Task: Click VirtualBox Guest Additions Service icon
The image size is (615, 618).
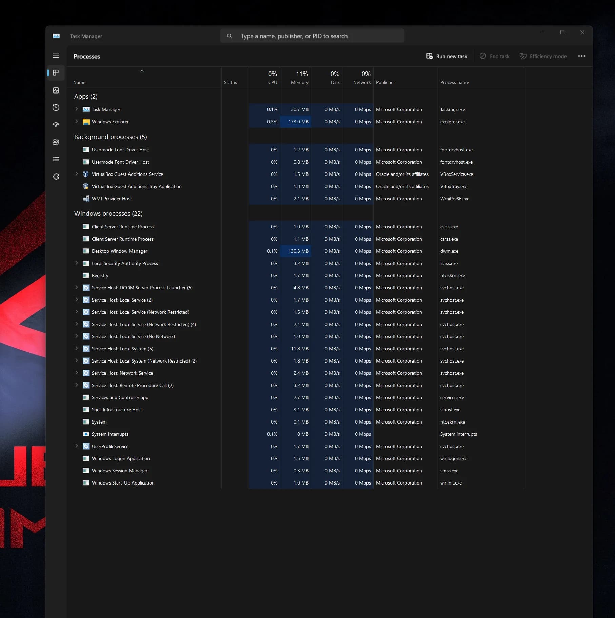Action: tap(86, 174)
